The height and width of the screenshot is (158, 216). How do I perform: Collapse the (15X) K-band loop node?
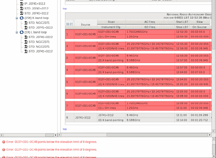17,18
